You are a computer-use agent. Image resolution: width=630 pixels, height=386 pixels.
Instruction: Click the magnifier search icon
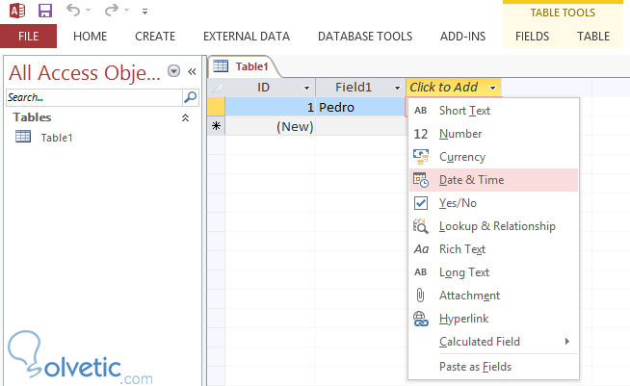191,97
